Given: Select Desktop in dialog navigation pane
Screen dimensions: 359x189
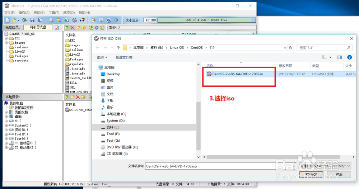Looking at the screenshot, I should pos(113,74).
